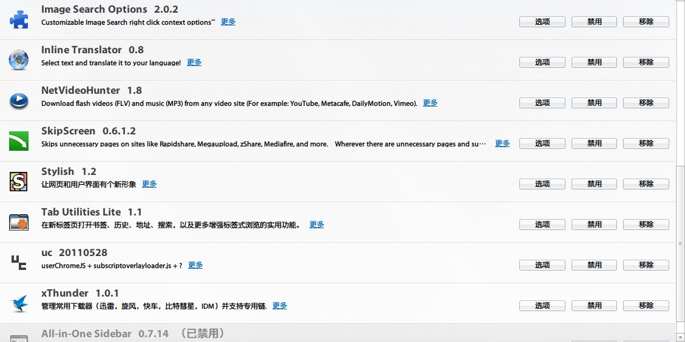Viewport: 685px width, 342px height.
Task: Click the scrollbar down arrow
Action: pyautogui.click(x=680, y=337)
